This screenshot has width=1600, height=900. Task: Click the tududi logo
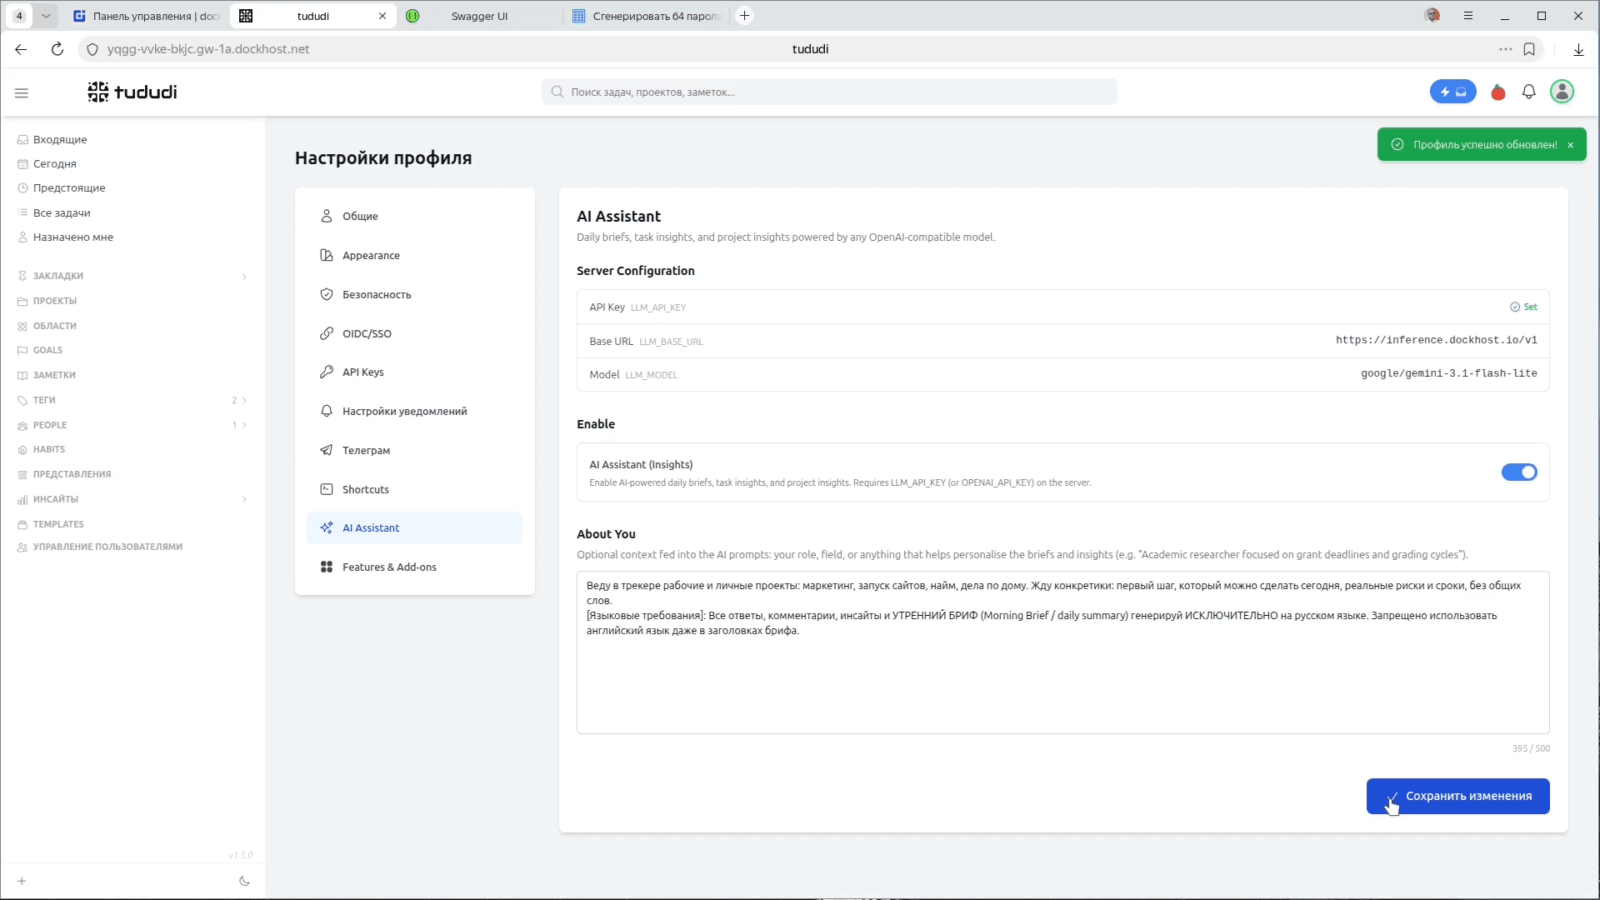pos(132,92)
